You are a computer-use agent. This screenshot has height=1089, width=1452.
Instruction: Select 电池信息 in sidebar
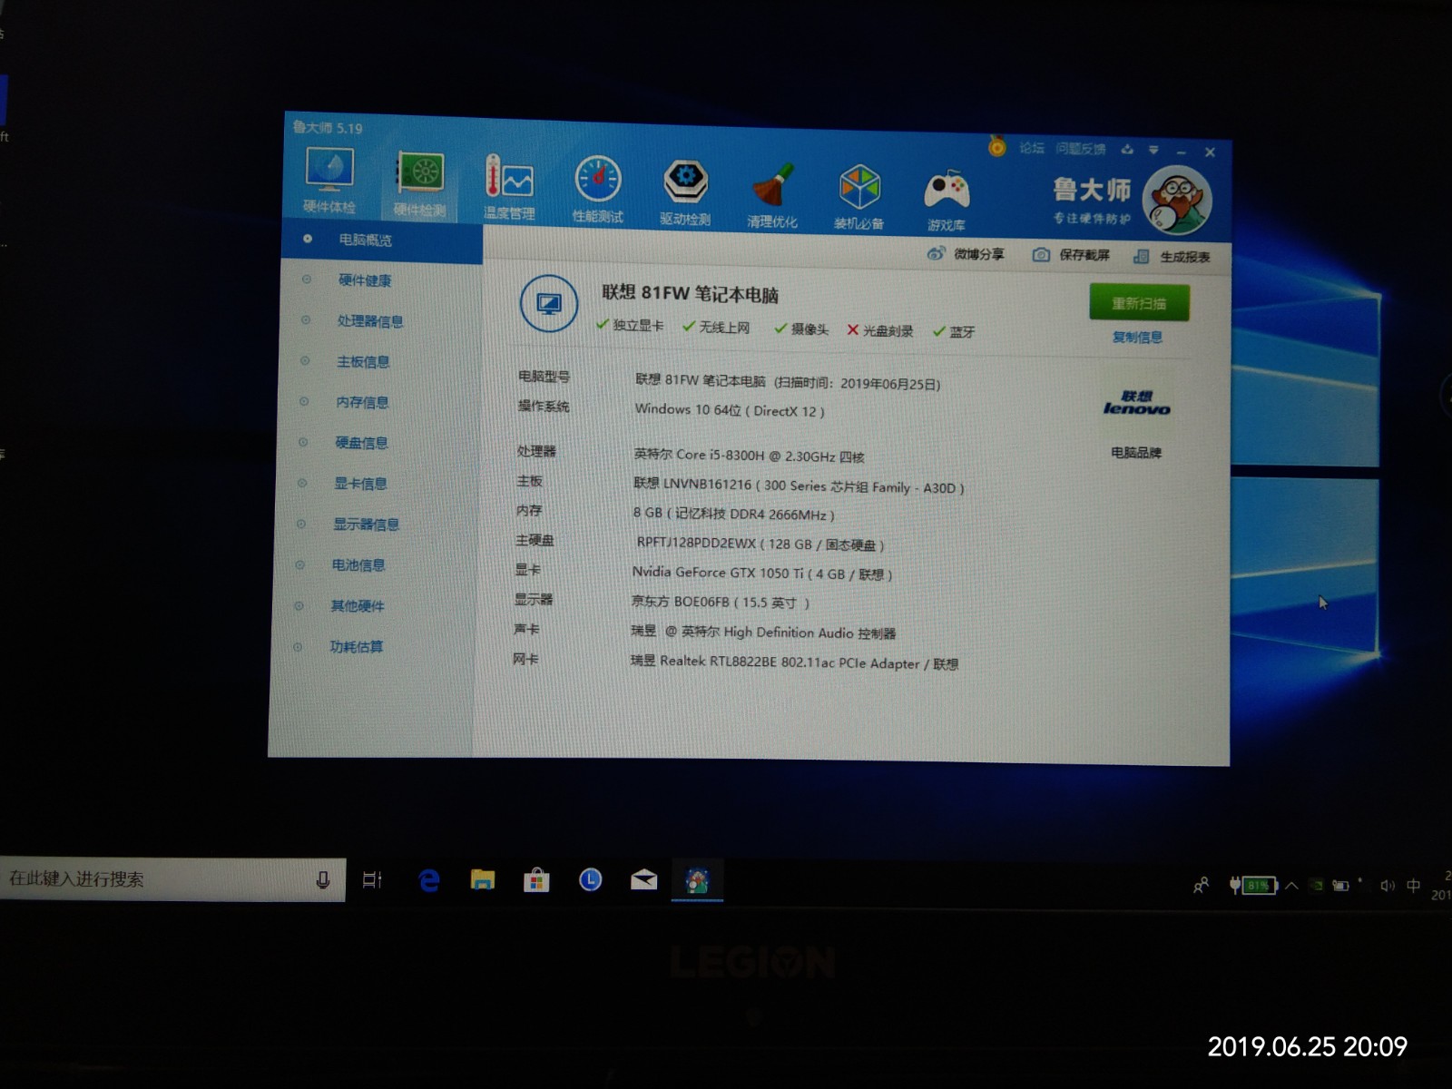click(x=358, y=565)
